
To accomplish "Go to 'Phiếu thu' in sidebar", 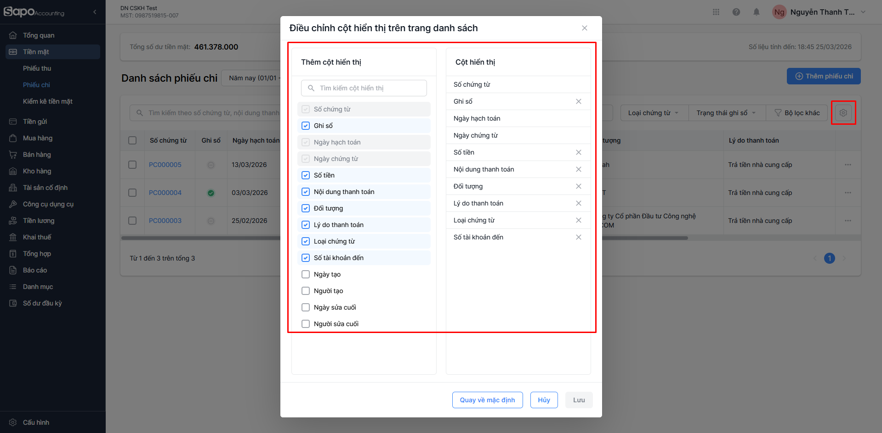I will click(x=37, y=68).
